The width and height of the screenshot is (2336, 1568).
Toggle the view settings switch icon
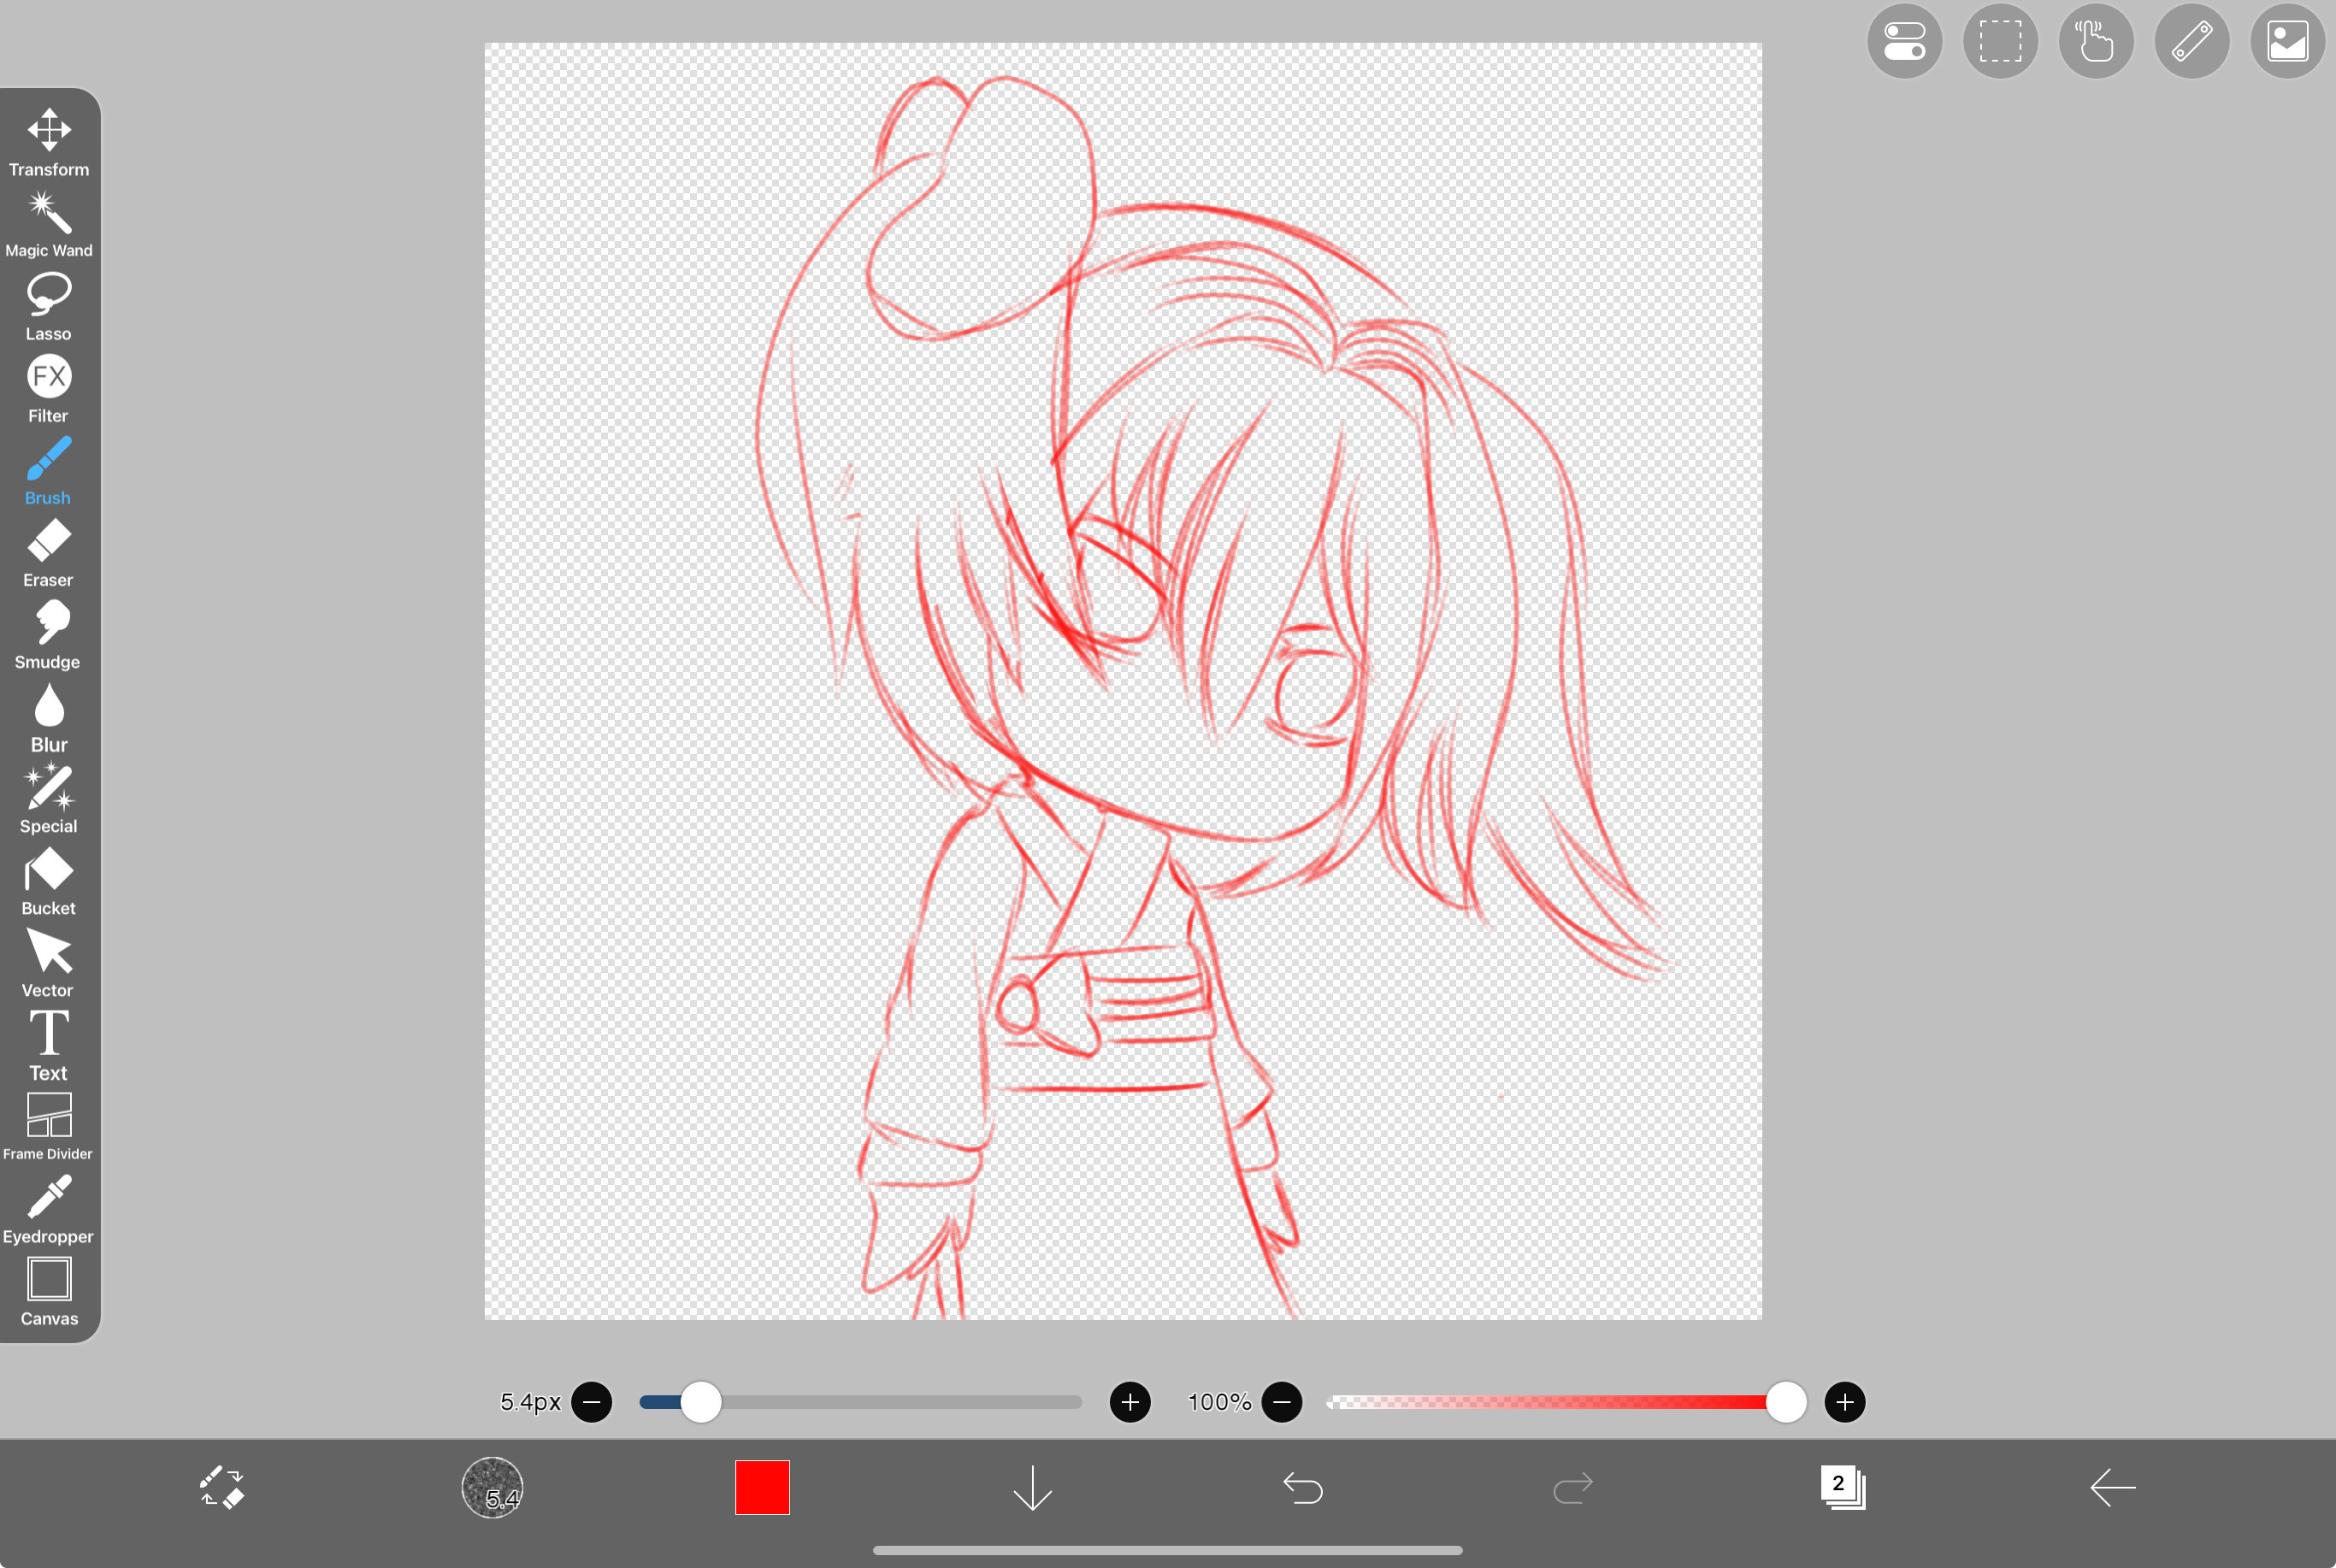[1905, 41]
